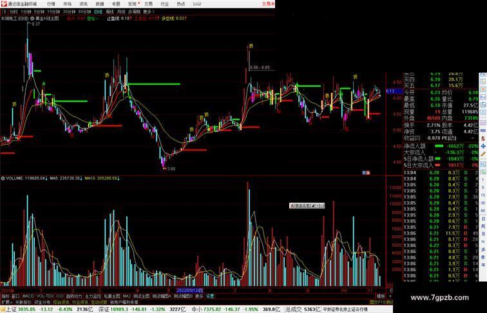Select the 日 period in right sidebar
Screen dimensions: 487x313
click(x=483, y=219)
